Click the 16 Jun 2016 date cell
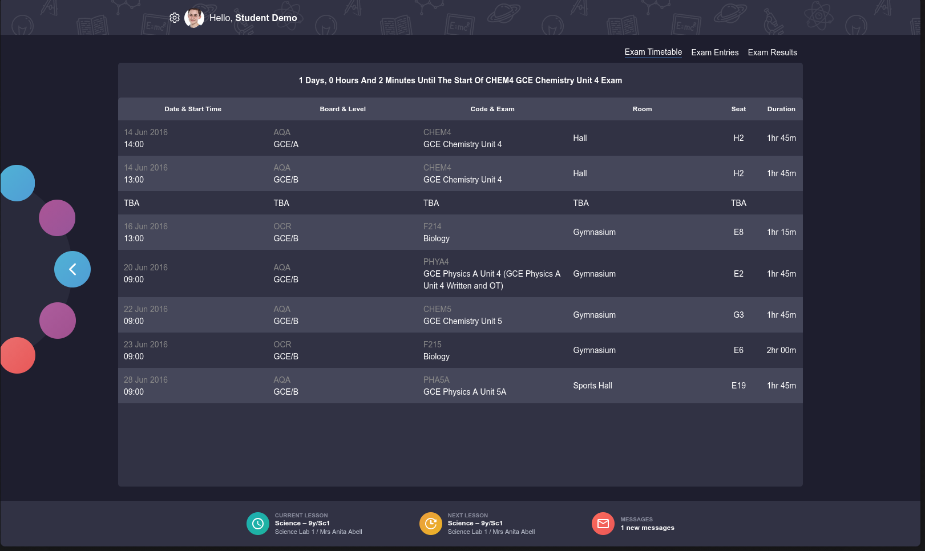The height and width of the screenshot is (551, 925). pyautogui.click(x=193, y=232)
